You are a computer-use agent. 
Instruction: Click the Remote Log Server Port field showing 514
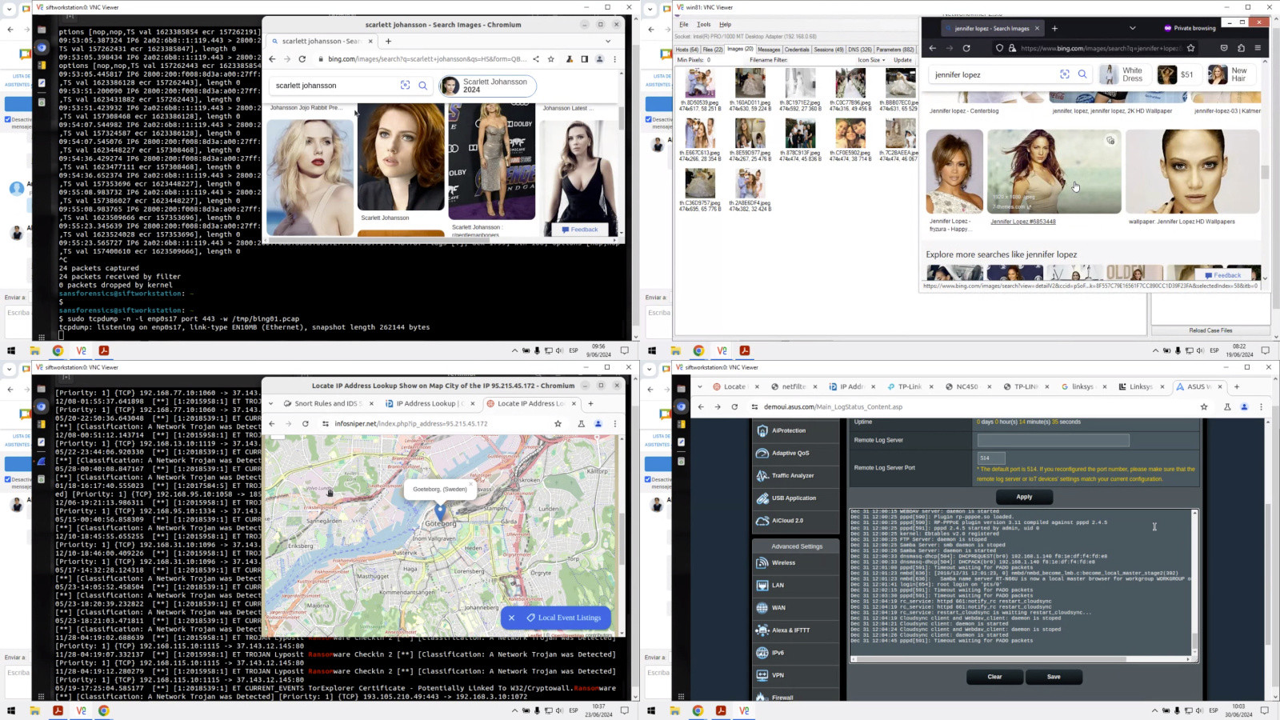coord(990,458)
